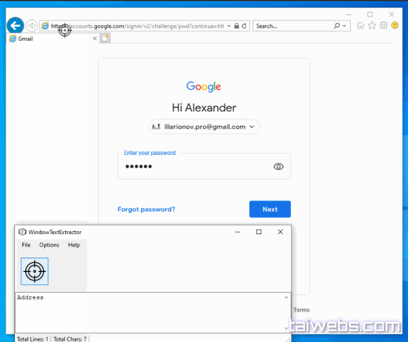
Task: Expand the search provider dropdown arrow
Action: coord(344,26)
